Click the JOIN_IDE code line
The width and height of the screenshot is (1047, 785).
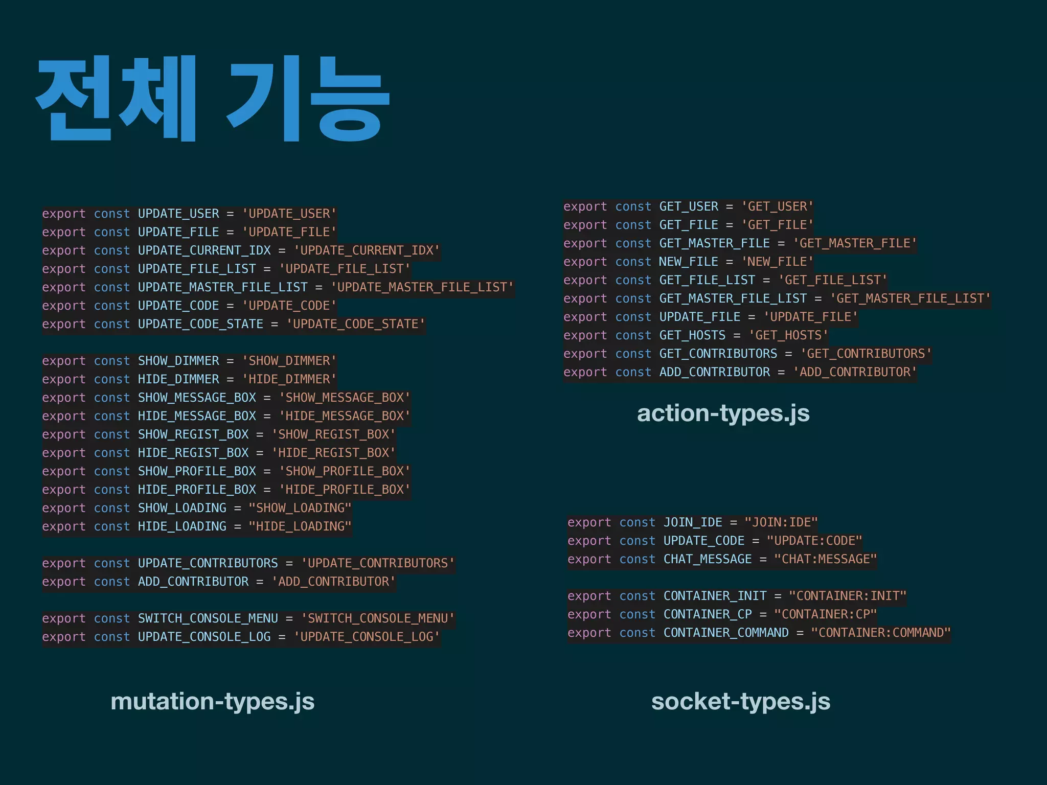pos(693,522)
